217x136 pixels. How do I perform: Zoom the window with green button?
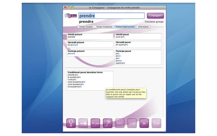click(x=72, y=8)
